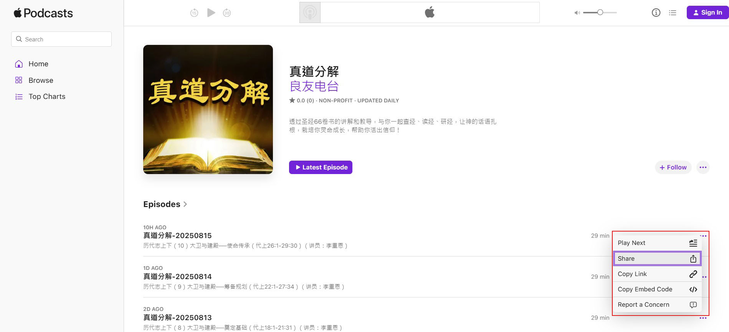Click the Sign In button

click(x=708, y=12)
